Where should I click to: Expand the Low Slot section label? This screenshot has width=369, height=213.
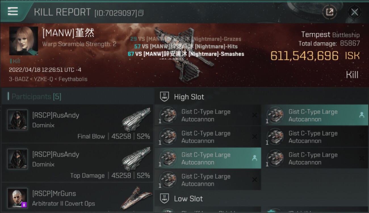click(x=188, y=199)
